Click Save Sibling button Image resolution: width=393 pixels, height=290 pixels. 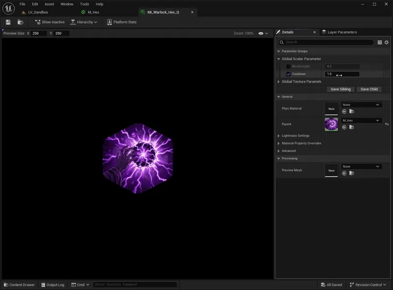(340, 89)
